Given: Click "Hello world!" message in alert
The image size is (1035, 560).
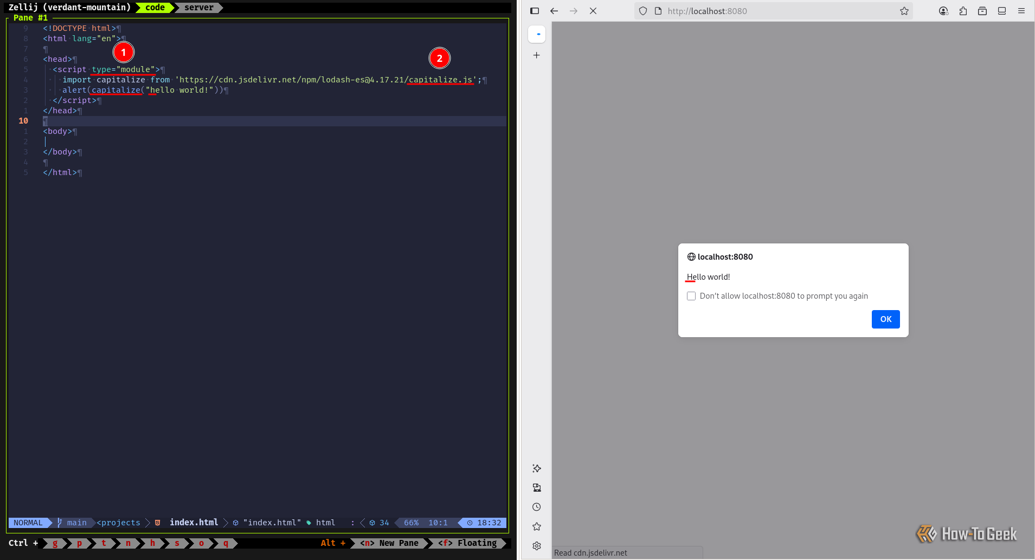Looking at the screenshot, I should point(709,277).
